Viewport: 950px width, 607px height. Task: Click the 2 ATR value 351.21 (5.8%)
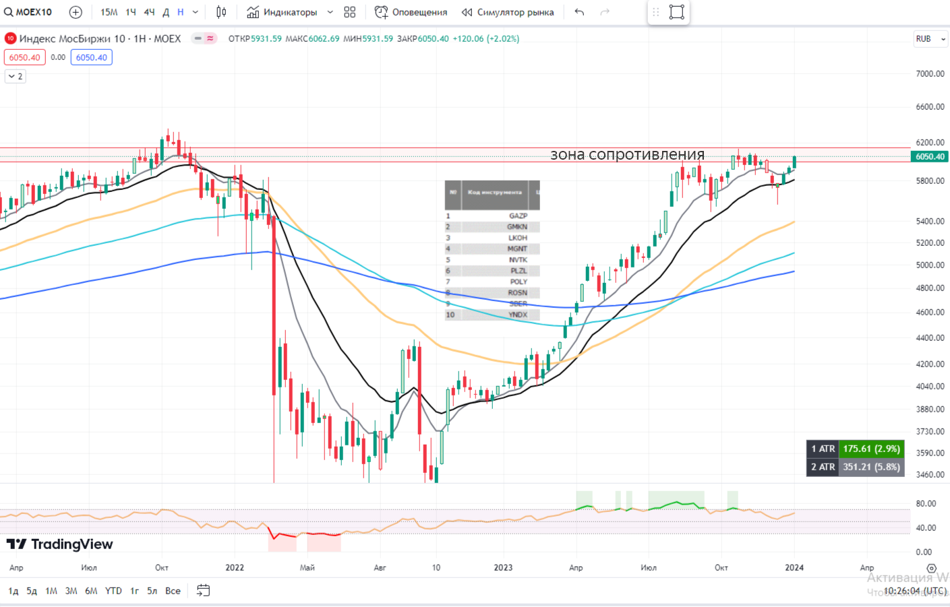click(872, 467)
